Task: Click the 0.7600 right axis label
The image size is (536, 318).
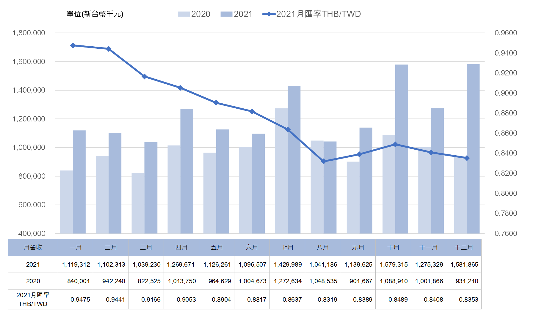Action: (x=506, y=233)
